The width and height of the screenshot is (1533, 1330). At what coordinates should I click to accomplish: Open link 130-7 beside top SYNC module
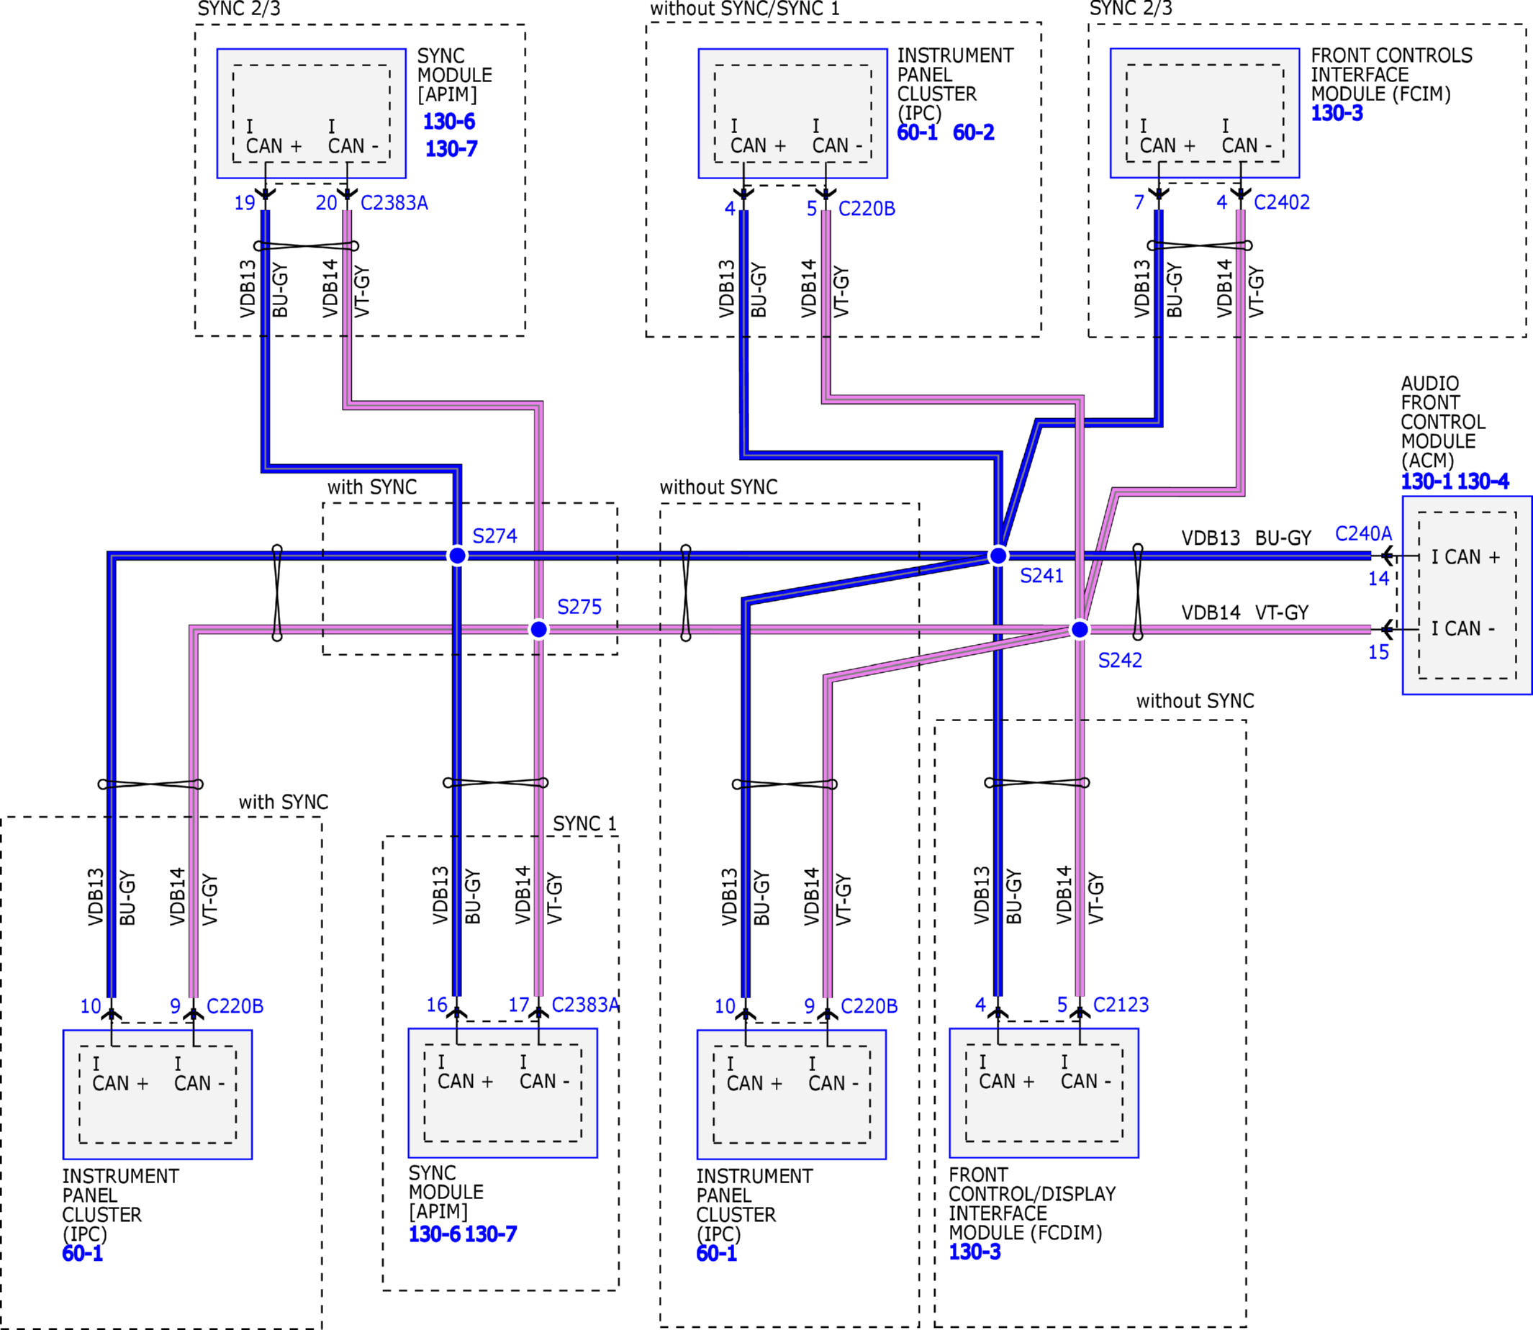451,149
